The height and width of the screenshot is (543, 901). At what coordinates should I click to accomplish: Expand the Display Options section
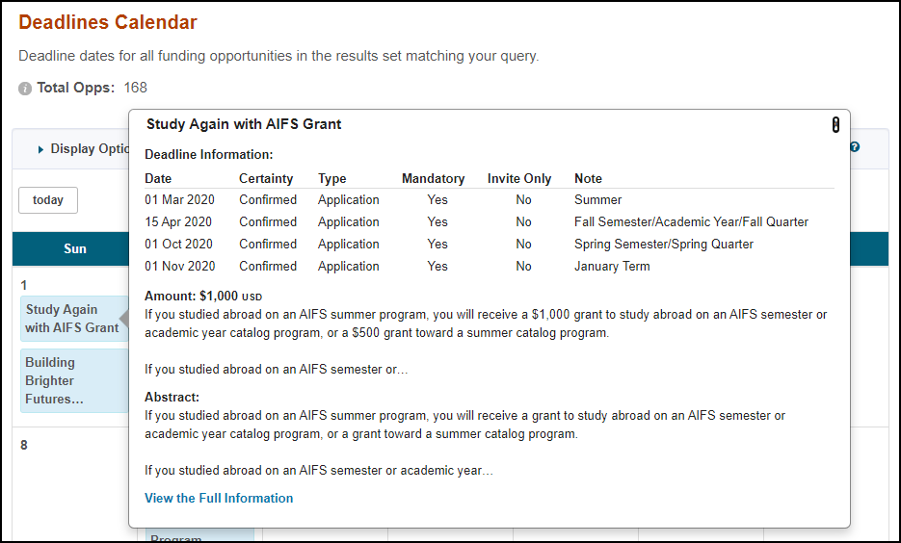point(81,149)
